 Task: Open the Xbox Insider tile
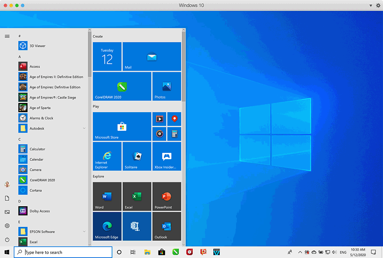167,156
